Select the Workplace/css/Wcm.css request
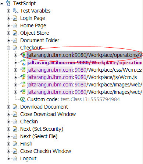This screenshot has width=143, height=164. [x=85, y=70]
